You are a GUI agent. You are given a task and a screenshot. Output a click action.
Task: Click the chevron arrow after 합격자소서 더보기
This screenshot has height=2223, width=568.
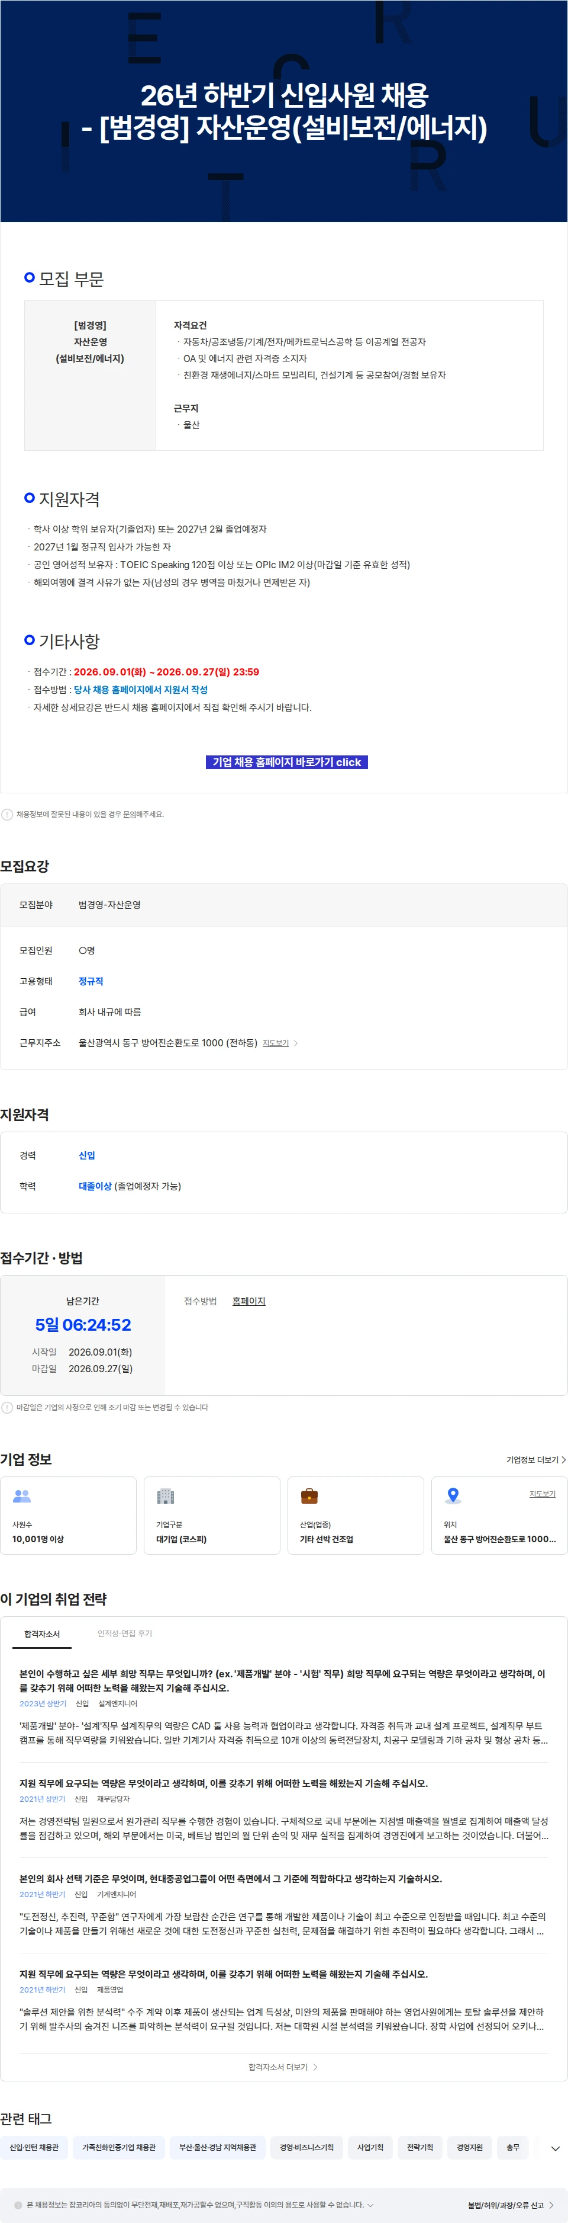315,2067
